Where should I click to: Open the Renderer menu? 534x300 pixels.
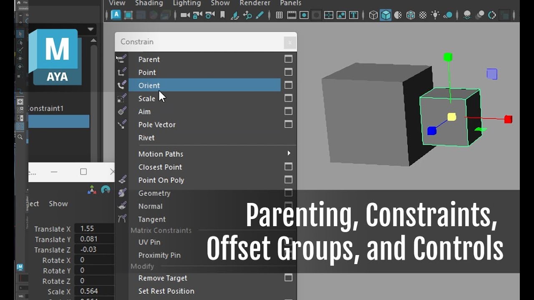click(x=255, y=3)
